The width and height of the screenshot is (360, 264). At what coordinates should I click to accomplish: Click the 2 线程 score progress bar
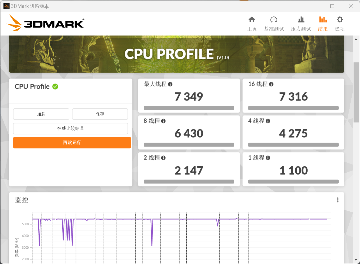point(189,181)
